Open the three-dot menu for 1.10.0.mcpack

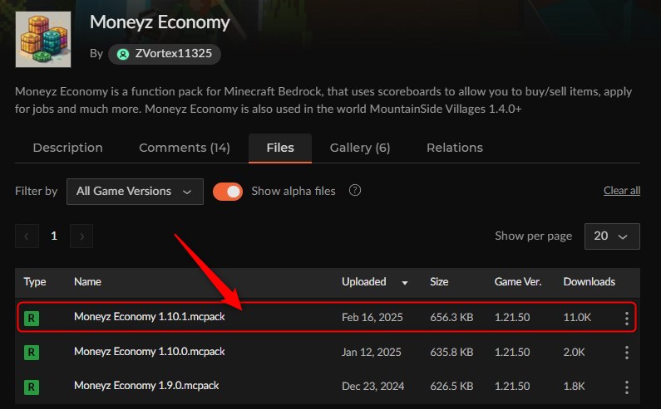pos(627,353)
